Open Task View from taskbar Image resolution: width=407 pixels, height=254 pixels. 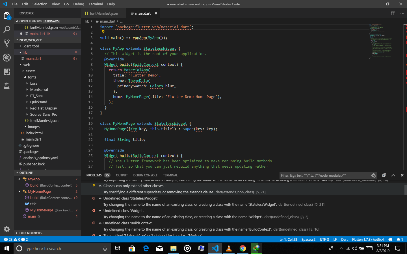point(118,248)
